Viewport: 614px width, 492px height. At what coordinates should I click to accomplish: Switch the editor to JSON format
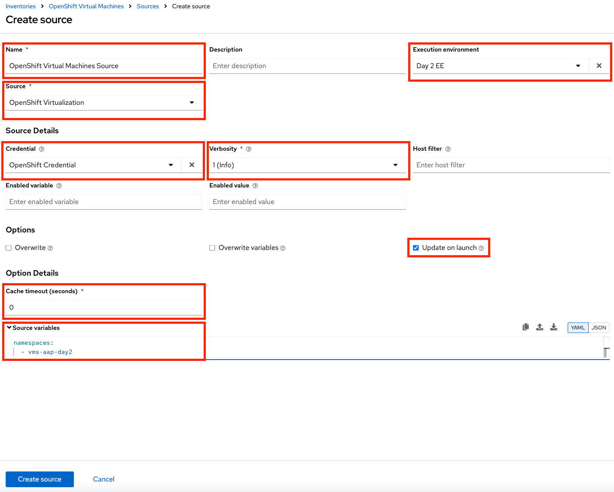[599, 328]
